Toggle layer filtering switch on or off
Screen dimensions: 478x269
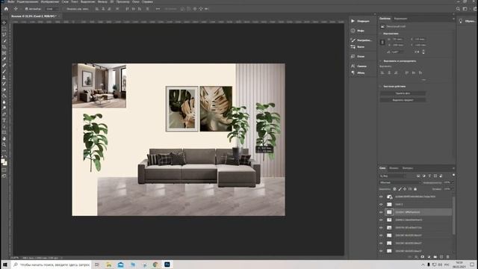pyautogui.click(x=453, y=175)
